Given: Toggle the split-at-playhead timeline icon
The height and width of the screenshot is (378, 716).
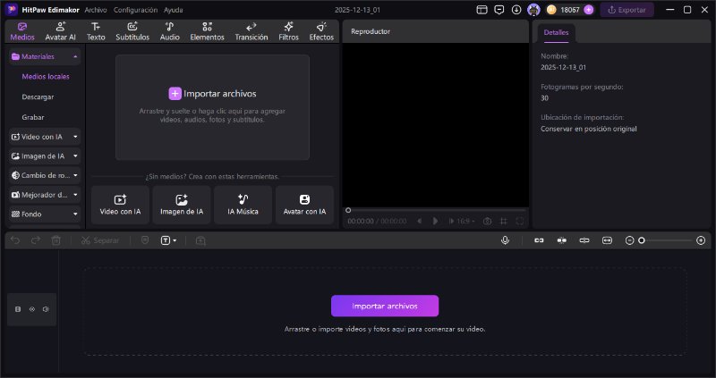Looking at the screenshot, I should coord(562,240).
